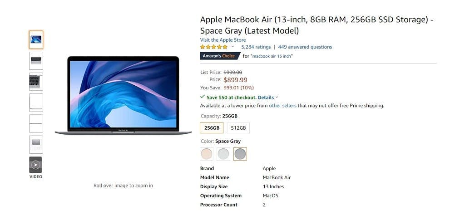Expand the Save $50 Details chevron
465x220 pixels.
(277, 97)
